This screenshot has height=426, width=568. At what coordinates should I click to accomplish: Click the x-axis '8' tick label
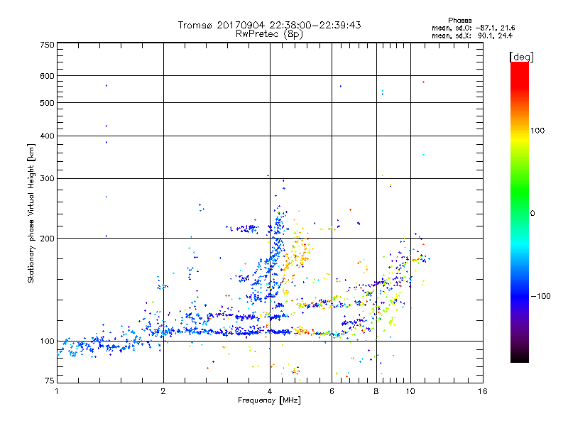tap(376, 391)
